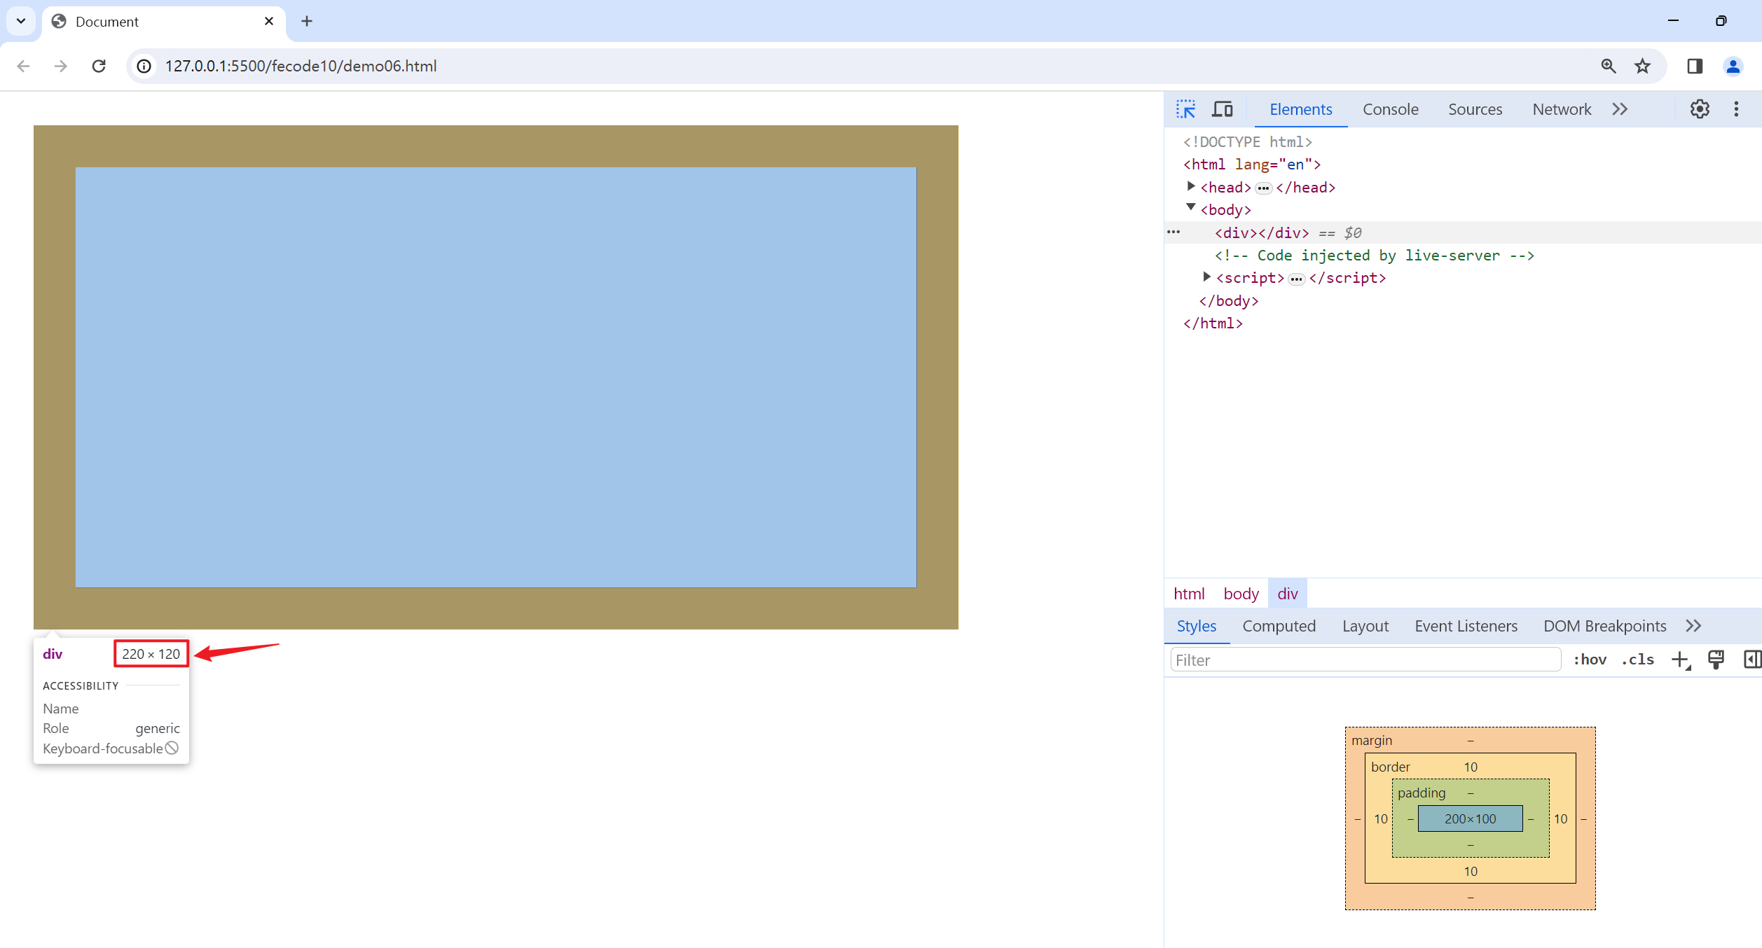Image resolution: width=1762 pixels, height=948 pixels.
Task: Click the 200×100 content box in the box model
Action: 1470,818
